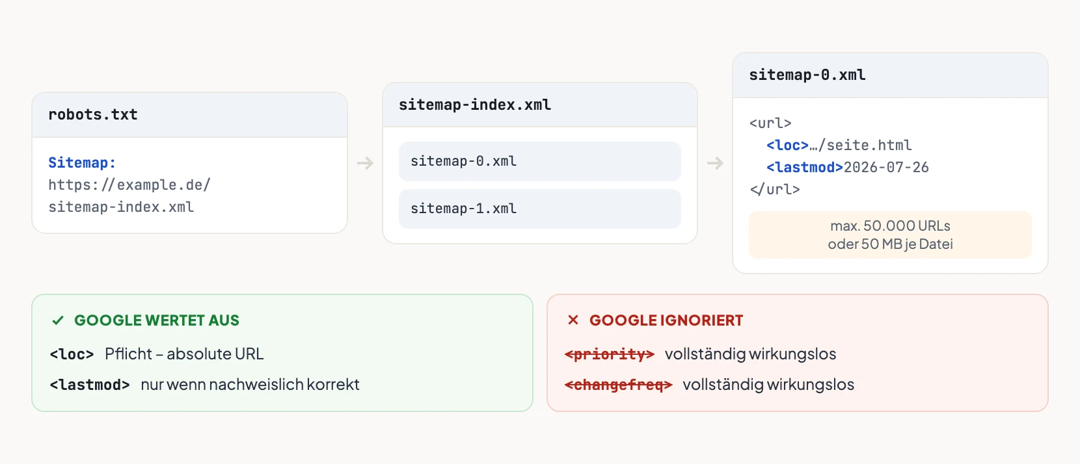Click <lastmod> tag in the green panel
1080x464 pixels.
[x=90, y=385]
